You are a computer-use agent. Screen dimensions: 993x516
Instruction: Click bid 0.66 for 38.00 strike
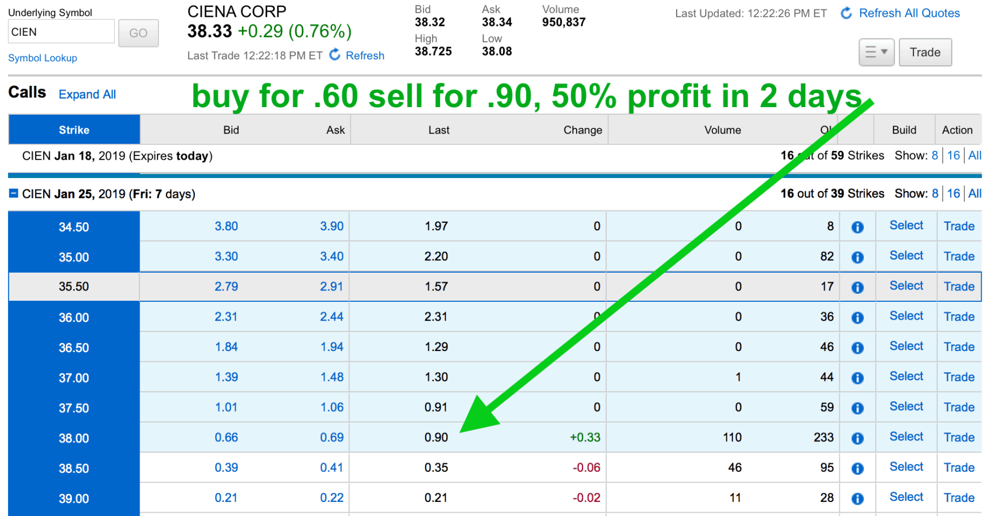[x=226, y=438]
